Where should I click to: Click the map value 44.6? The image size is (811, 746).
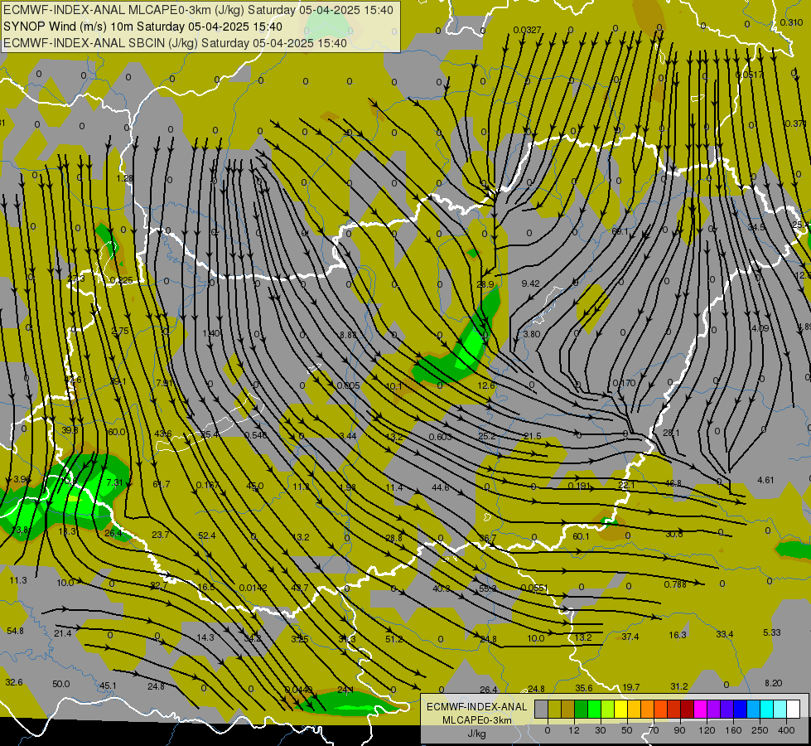(441, 487)
